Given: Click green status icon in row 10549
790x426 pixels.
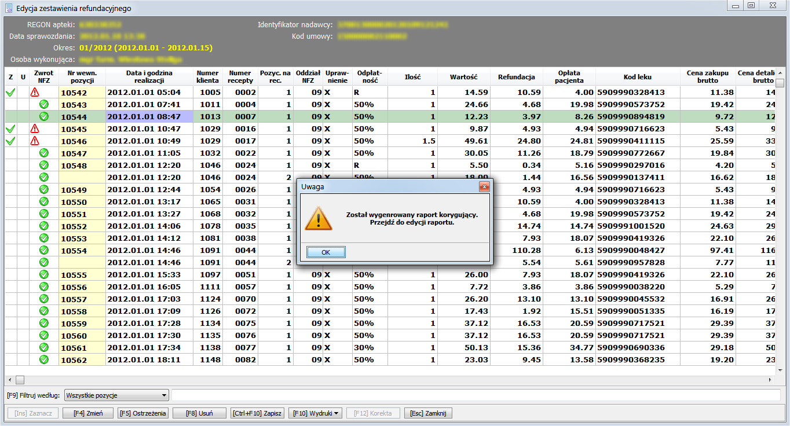Looking at the screenshot, I should click(44, 189).
